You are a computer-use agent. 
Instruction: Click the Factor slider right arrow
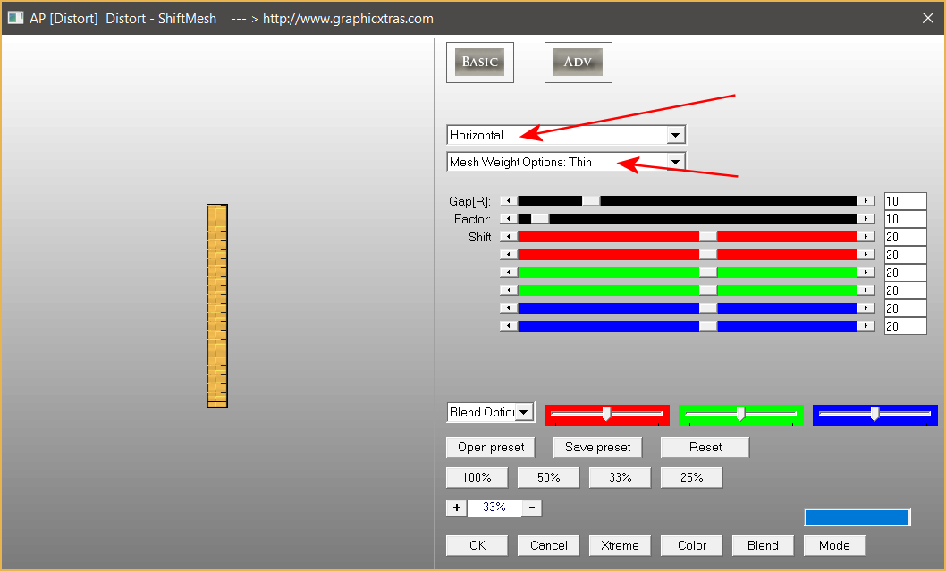tap(866, 219)
